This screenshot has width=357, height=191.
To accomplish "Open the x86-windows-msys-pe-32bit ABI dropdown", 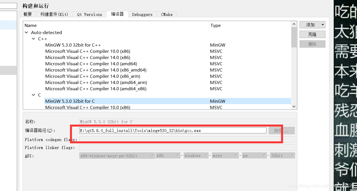I will pos(117,156).
